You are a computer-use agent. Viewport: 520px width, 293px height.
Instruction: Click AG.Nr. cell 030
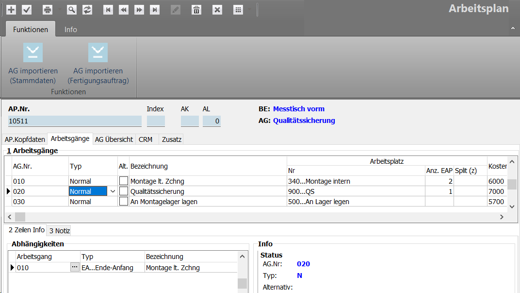[x=40, y=202]
